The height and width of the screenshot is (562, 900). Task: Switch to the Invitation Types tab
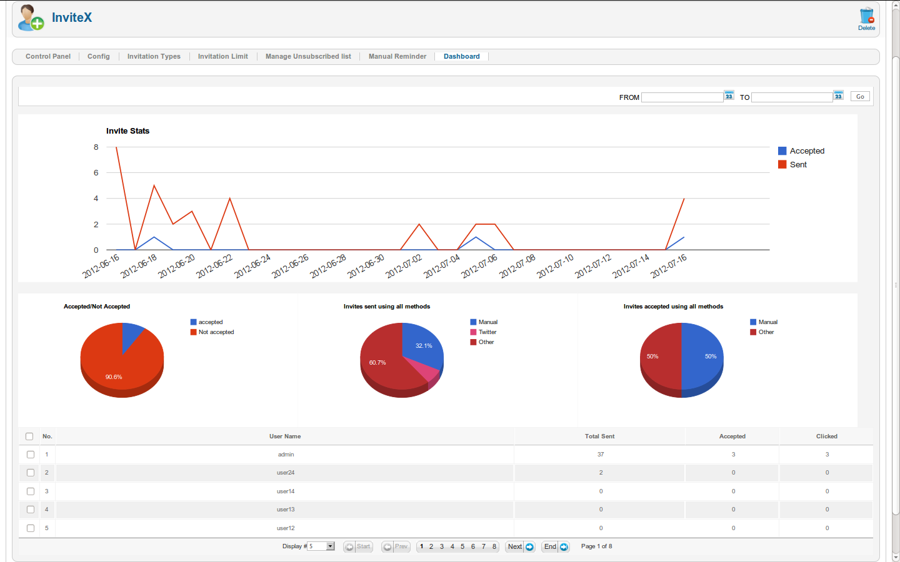click(154, 56)
